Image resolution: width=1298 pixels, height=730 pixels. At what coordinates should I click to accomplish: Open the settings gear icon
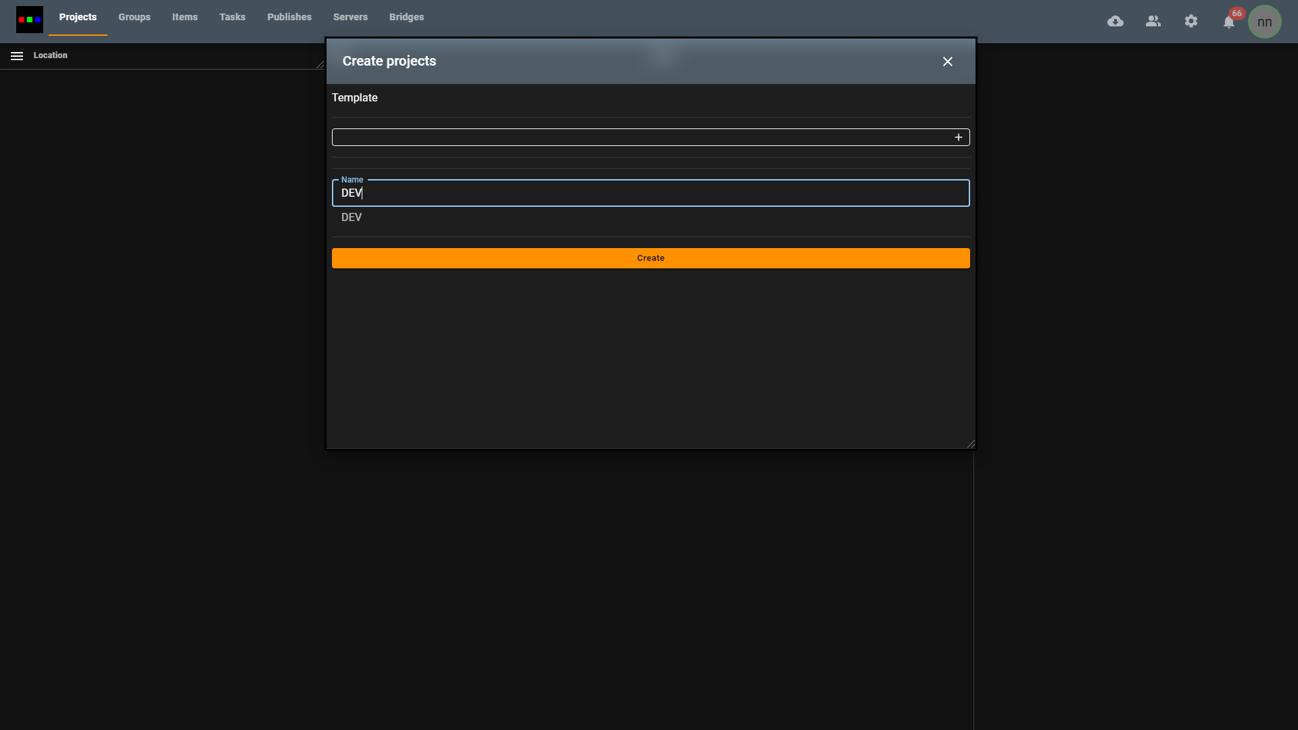1191,21
